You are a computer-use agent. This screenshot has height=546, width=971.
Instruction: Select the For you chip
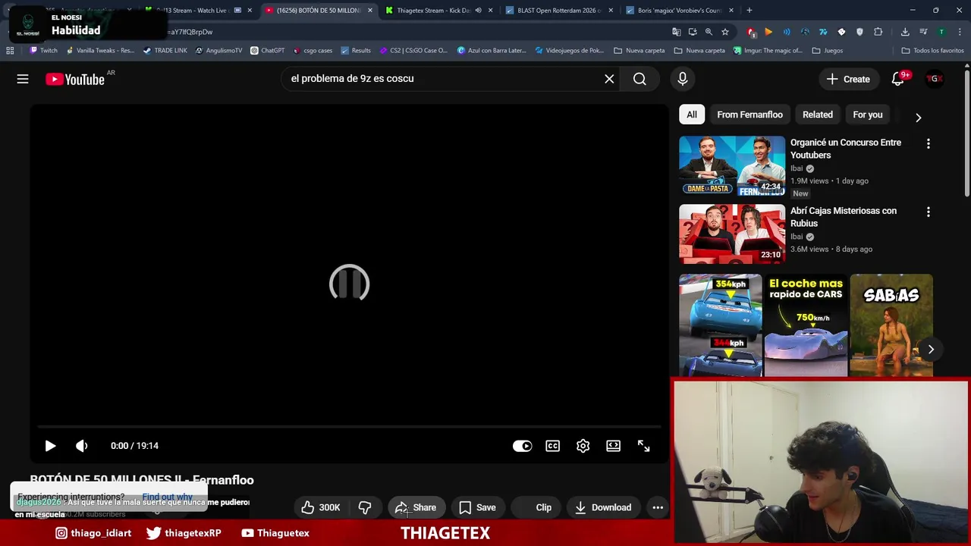[x=868, y=115]
